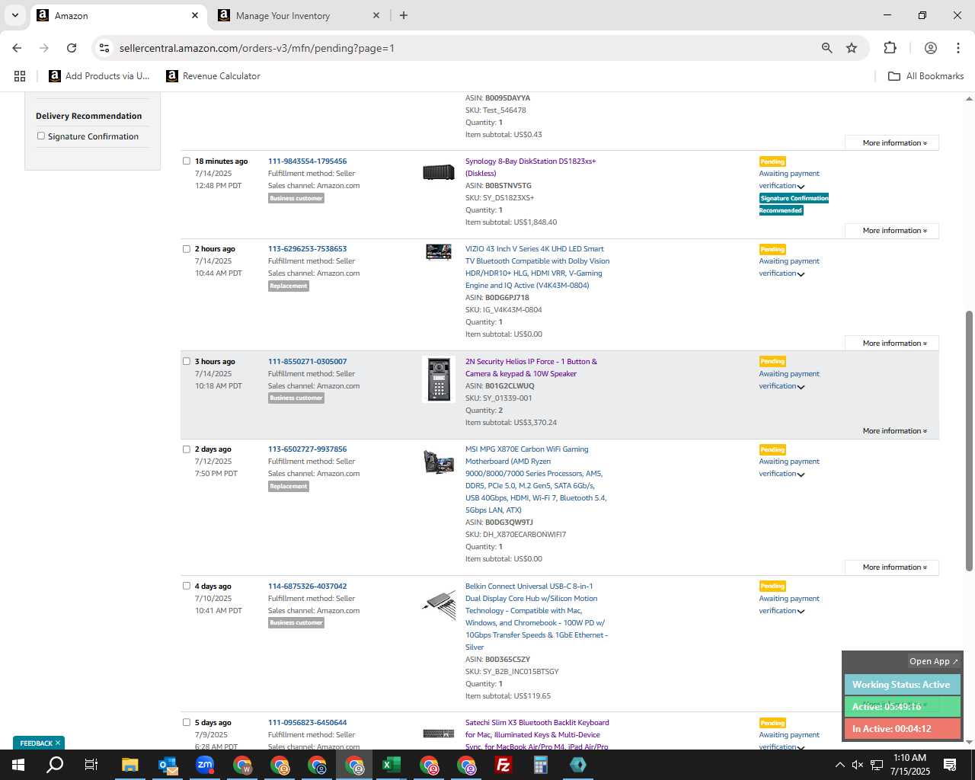Select order 113-6296253-7538653 checkbox

(187, 248)
